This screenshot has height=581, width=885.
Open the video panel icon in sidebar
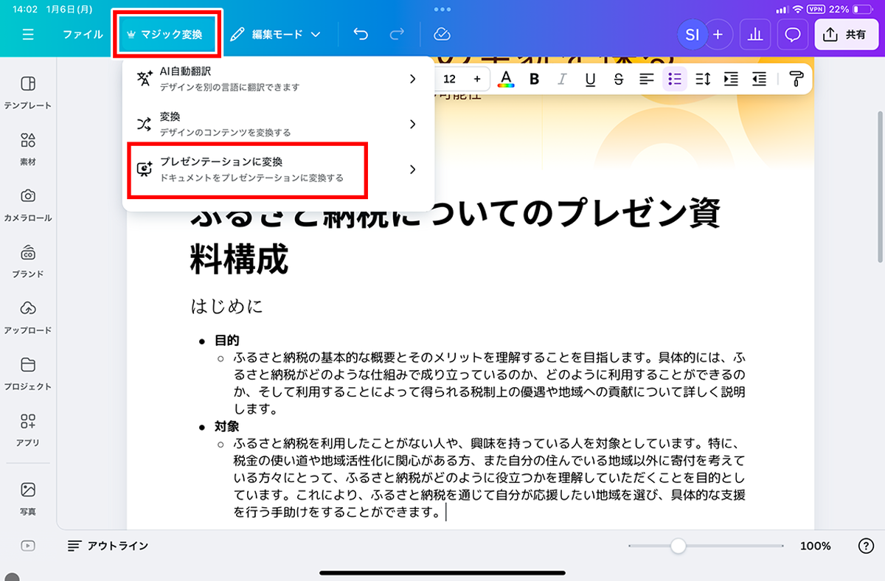(28, 546)
